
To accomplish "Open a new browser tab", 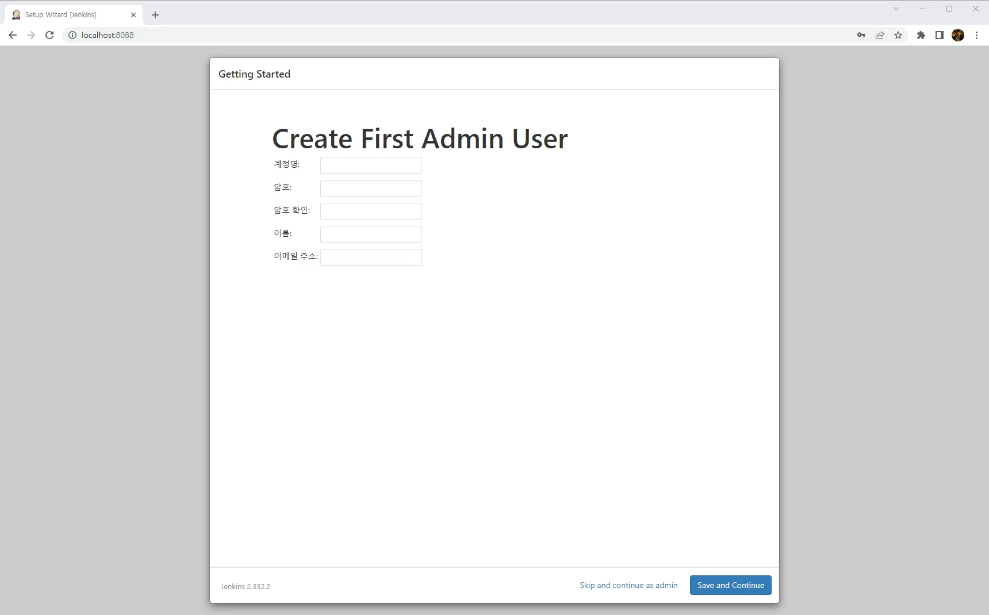I will click(x=155, y=15).
